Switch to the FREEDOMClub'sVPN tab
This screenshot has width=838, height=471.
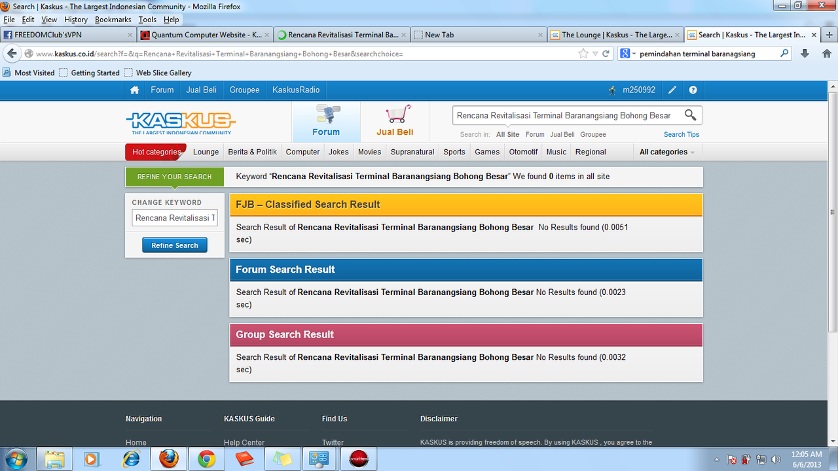point(68,35)
